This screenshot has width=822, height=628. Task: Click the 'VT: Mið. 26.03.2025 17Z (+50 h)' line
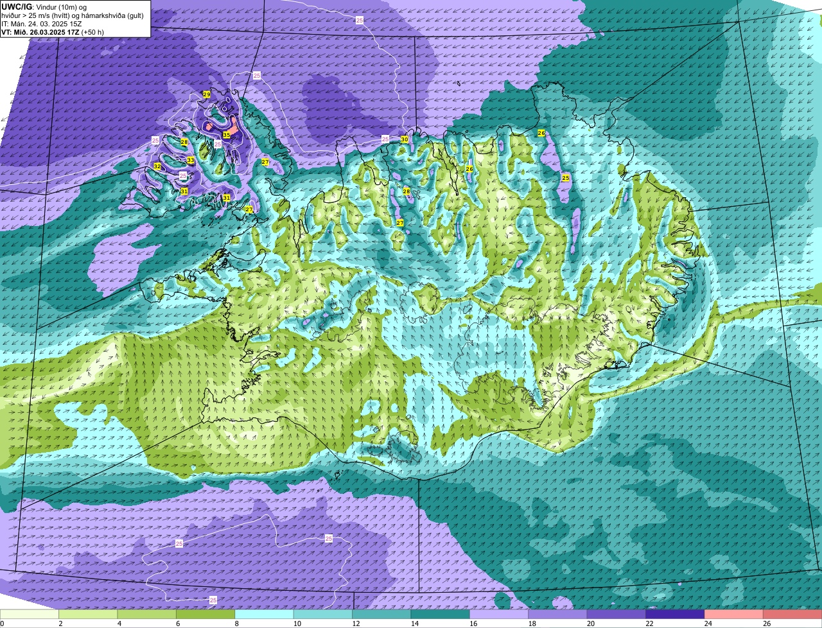53,32
